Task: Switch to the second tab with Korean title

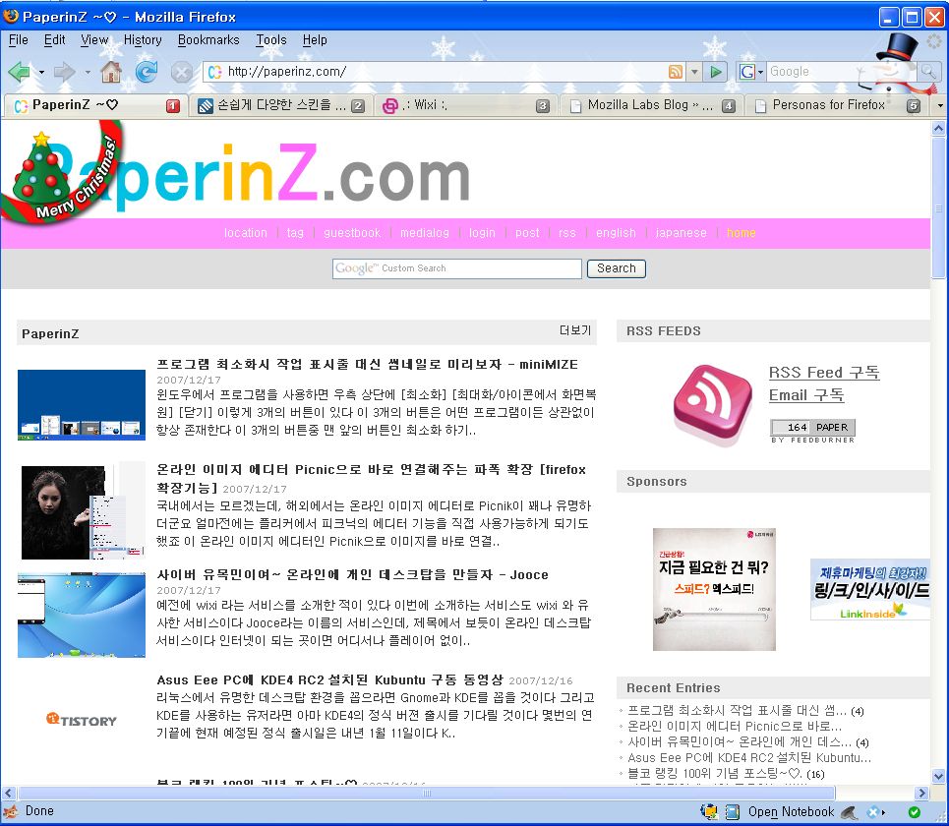Action: pos(280,105)
